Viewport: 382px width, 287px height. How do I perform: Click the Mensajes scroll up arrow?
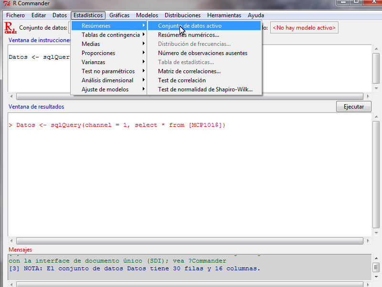(376, 258)
